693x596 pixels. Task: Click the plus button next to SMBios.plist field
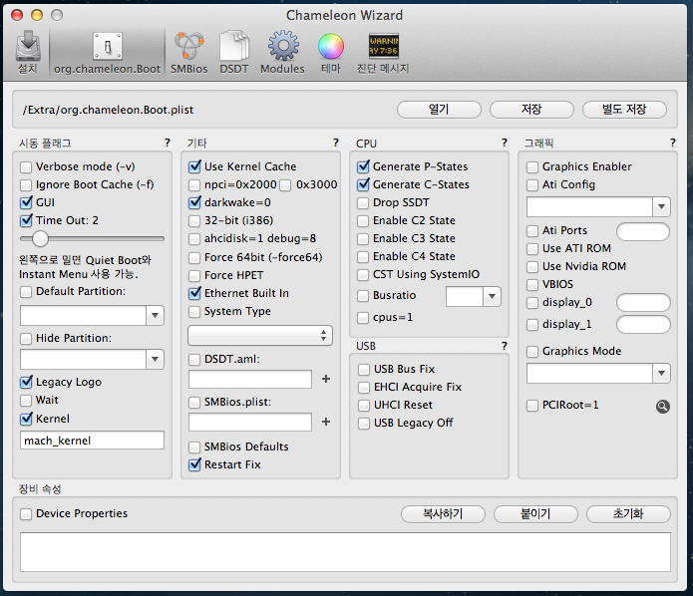326,422
